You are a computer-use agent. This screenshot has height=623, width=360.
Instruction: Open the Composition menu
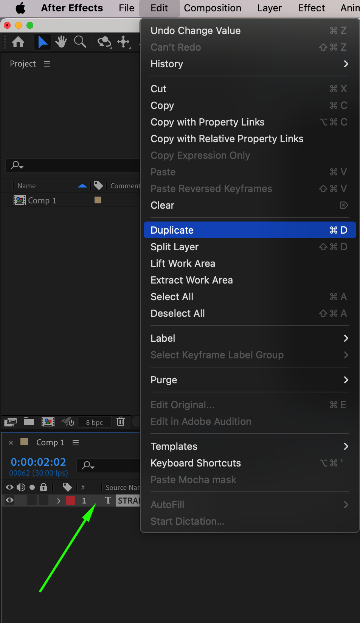(x=213, y=8)
